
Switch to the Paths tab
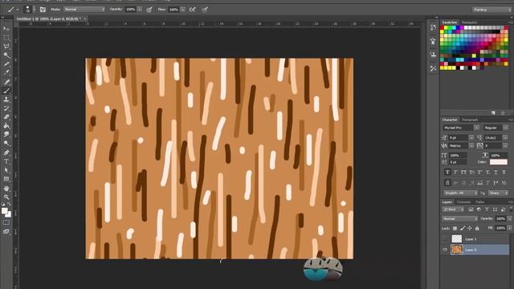click(x=480, y=202)
